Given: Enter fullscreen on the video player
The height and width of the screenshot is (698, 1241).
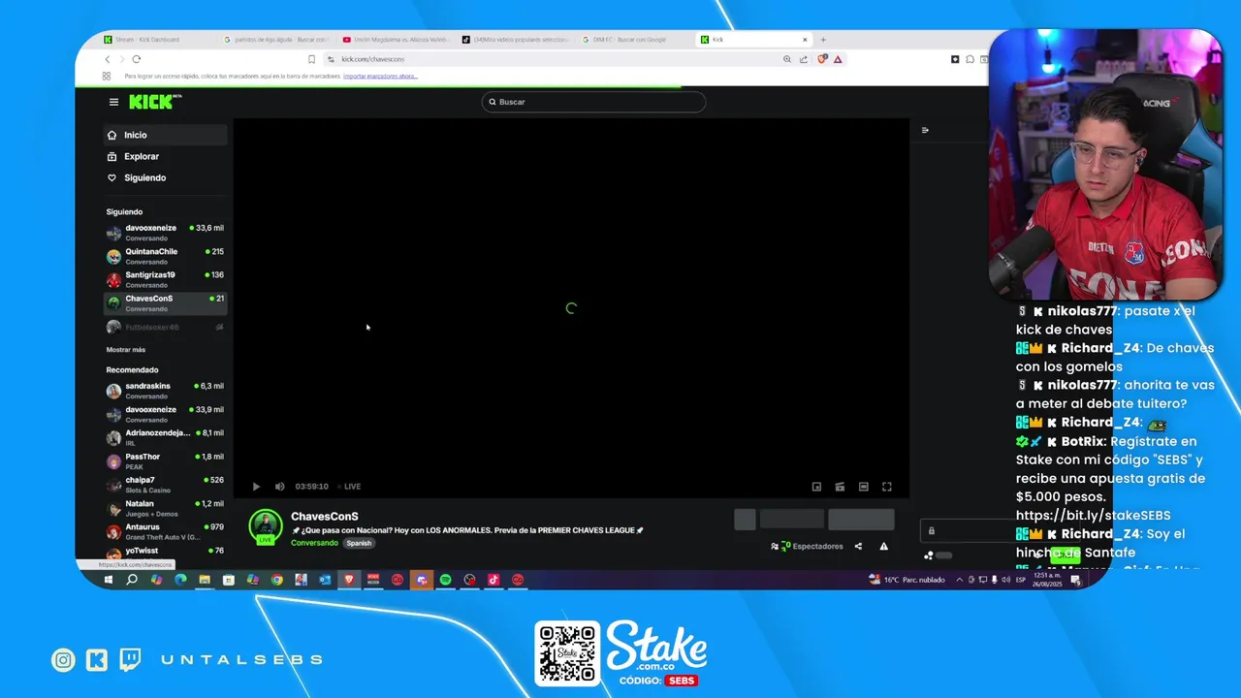Looking at the screenshot, I should [886, 487].
